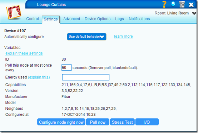Click the configured date 17-OCT-2014 10:23

tap(79, 114)
